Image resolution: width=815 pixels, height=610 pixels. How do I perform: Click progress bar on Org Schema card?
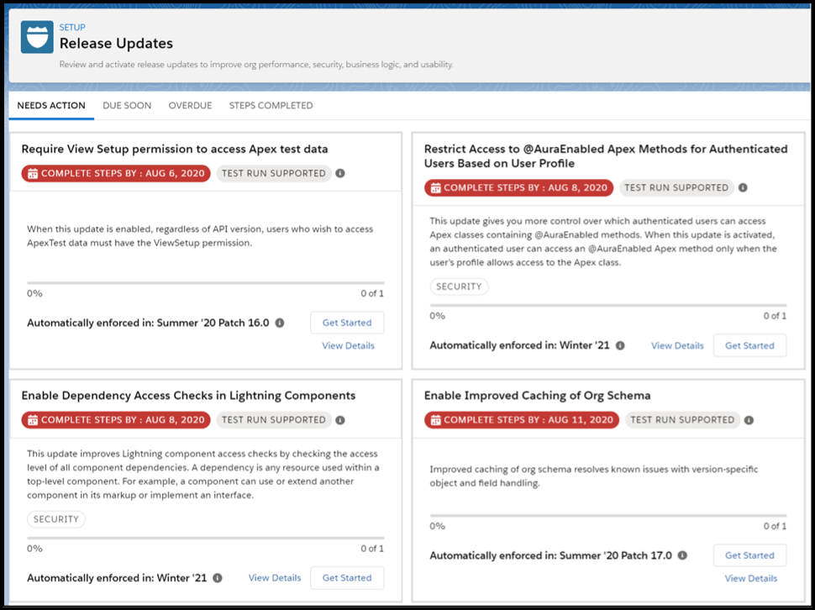[608, 516]
